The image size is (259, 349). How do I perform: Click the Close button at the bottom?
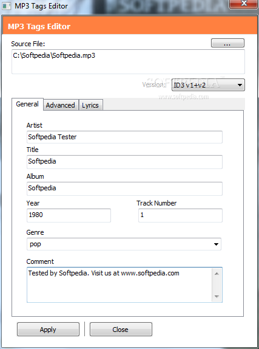(x=121, y=329)
